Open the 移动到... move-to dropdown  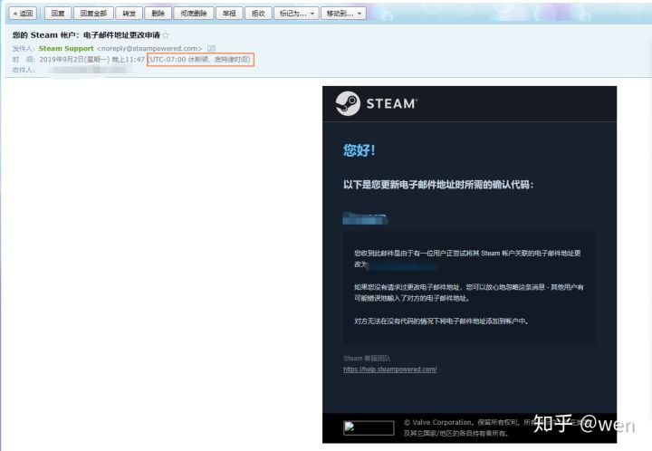pos(343,14)
